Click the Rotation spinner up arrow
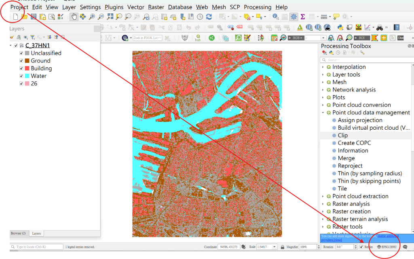This screenshot has height=259, width=414. click(x=356, y=246)
